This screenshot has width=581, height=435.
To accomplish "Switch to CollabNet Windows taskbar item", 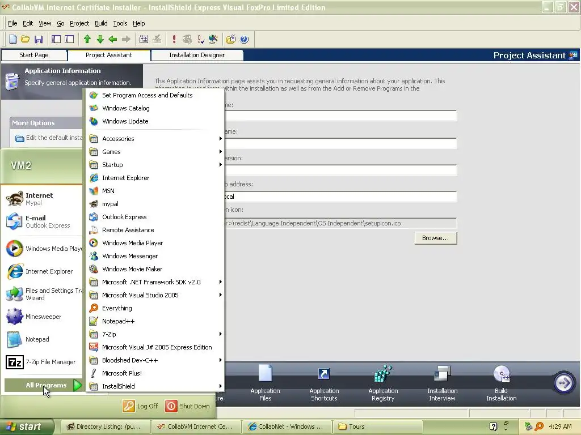I will (287, 427).
